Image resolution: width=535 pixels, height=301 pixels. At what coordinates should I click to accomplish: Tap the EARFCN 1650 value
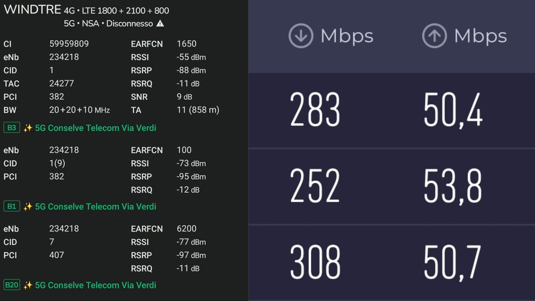[187, 44]
